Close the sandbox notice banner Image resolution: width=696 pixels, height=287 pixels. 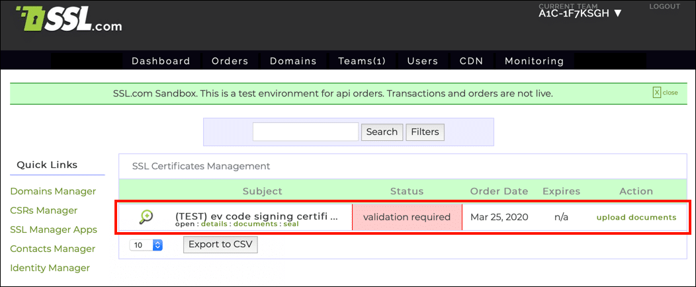666,93
